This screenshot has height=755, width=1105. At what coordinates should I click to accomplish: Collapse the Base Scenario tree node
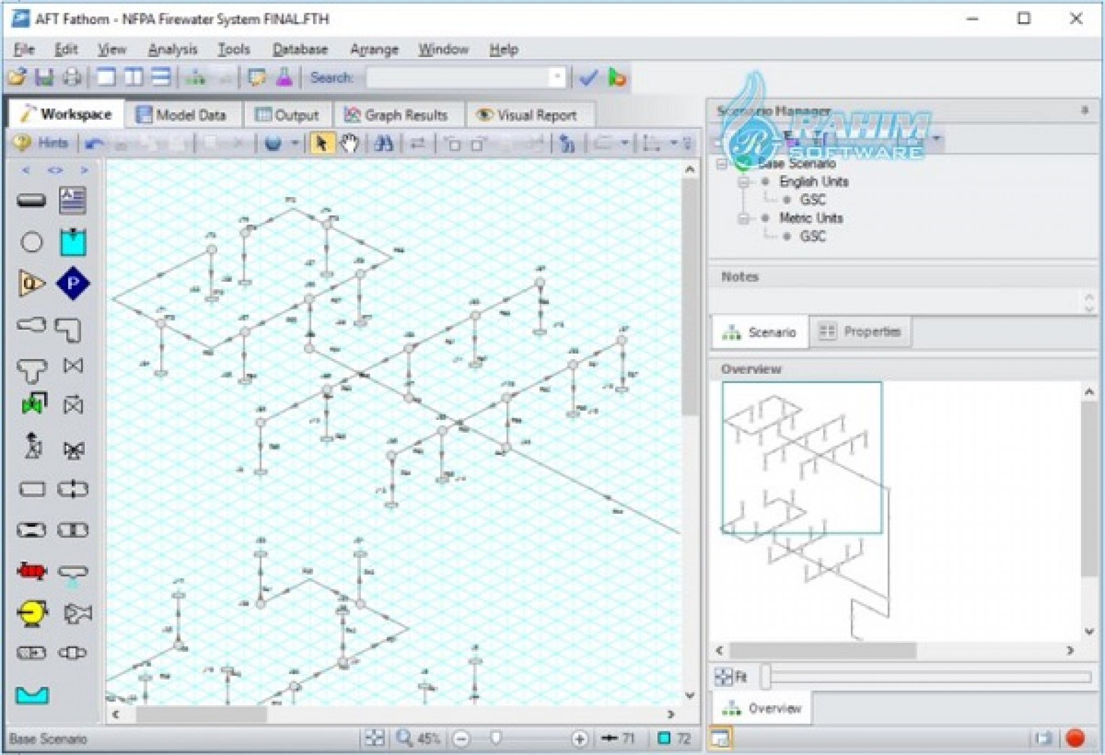721,164
